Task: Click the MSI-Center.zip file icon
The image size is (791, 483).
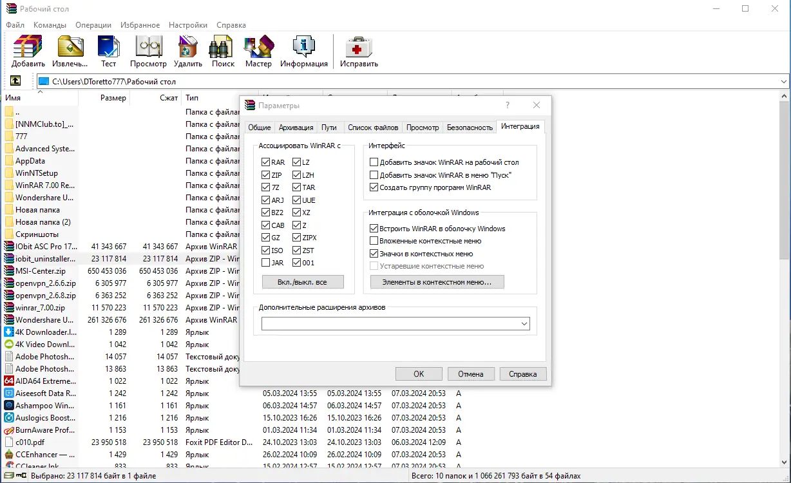Action: click(9, 271)
